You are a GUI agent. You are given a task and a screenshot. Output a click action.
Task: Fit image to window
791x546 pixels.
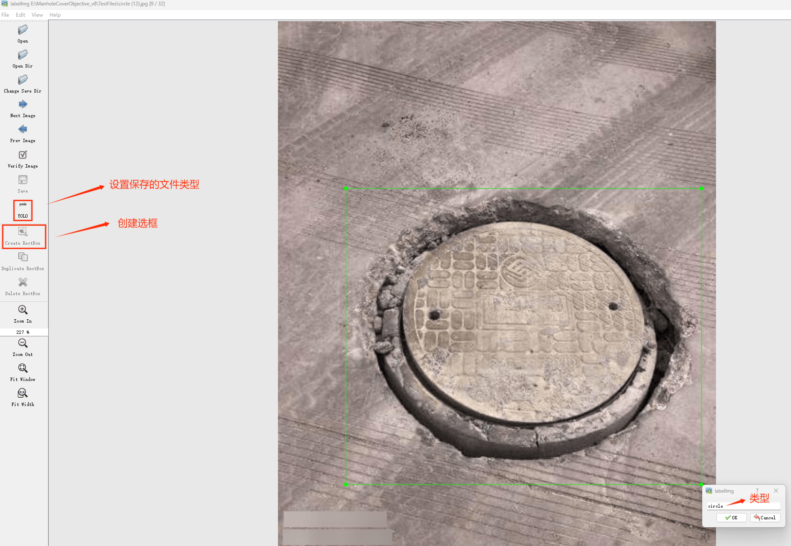(23, 368)
